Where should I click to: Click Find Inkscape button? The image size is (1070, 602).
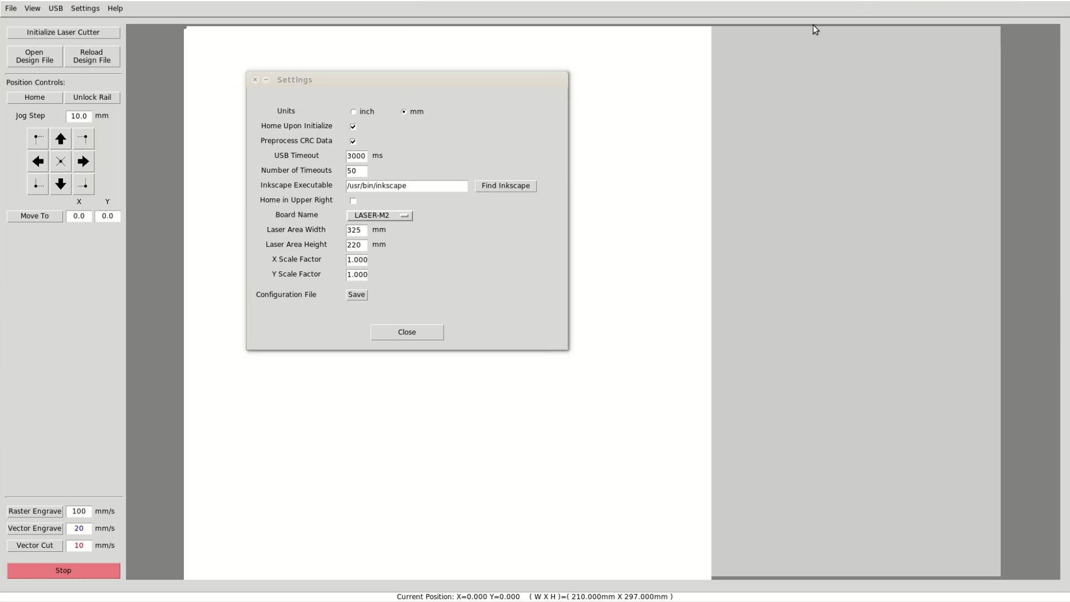[x=505, y=186]
